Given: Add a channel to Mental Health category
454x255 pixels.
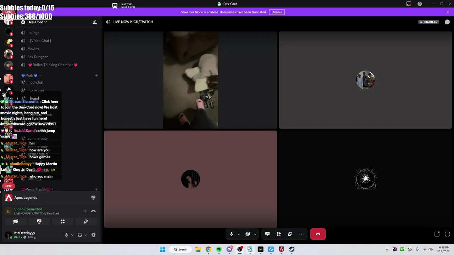Looking at the screenshot, I should [x=96, y=189].
